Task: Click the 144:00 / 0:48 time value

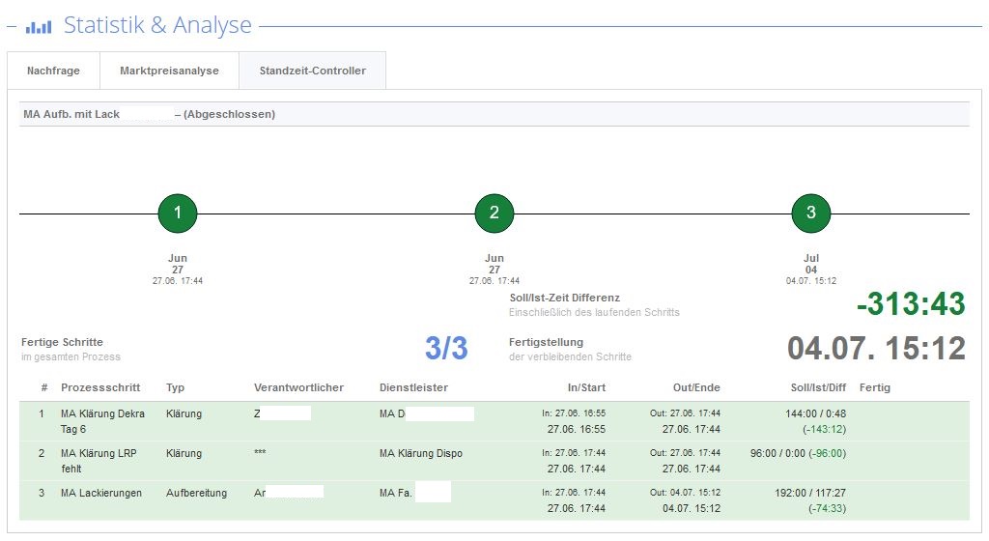Action: (x=815, y=413)
